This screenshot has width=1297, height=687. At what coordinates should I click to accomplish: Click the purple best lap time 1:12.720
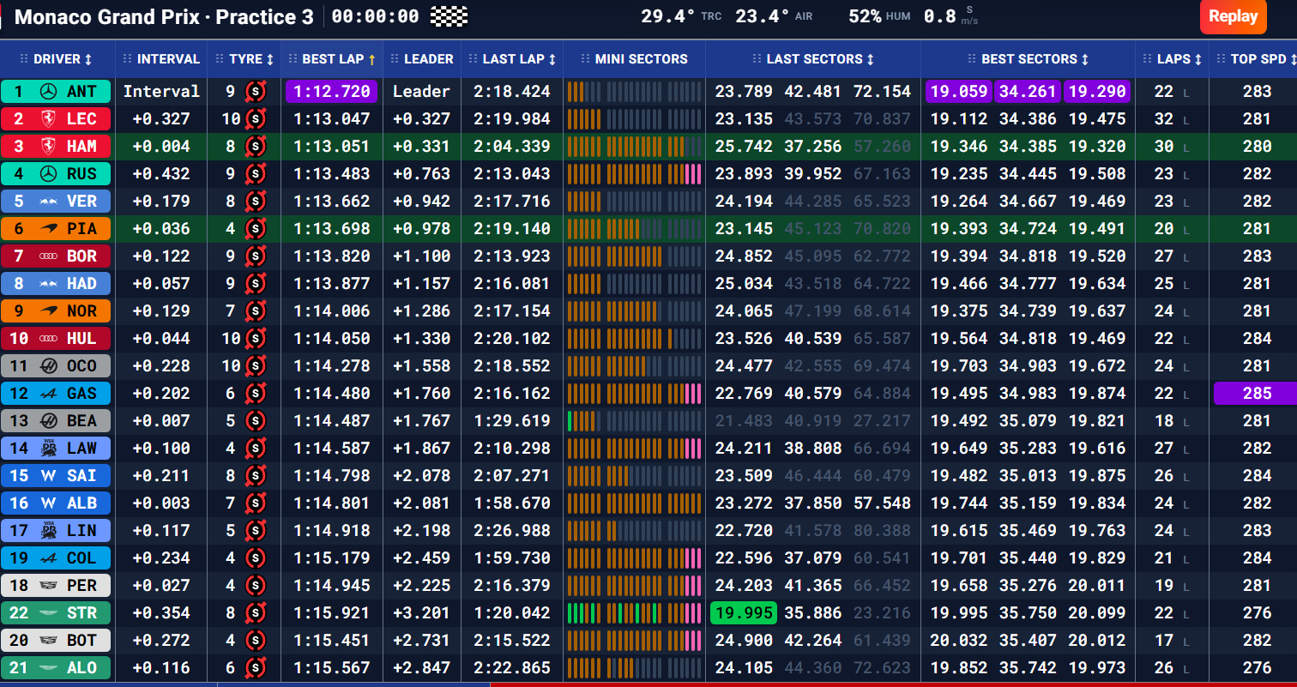[332, 92]
